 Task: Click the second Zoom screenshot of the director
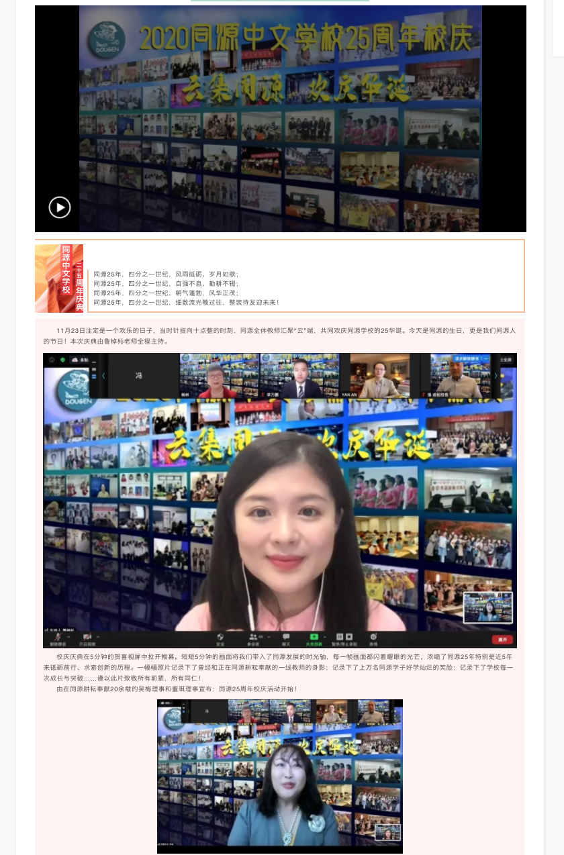279,776
